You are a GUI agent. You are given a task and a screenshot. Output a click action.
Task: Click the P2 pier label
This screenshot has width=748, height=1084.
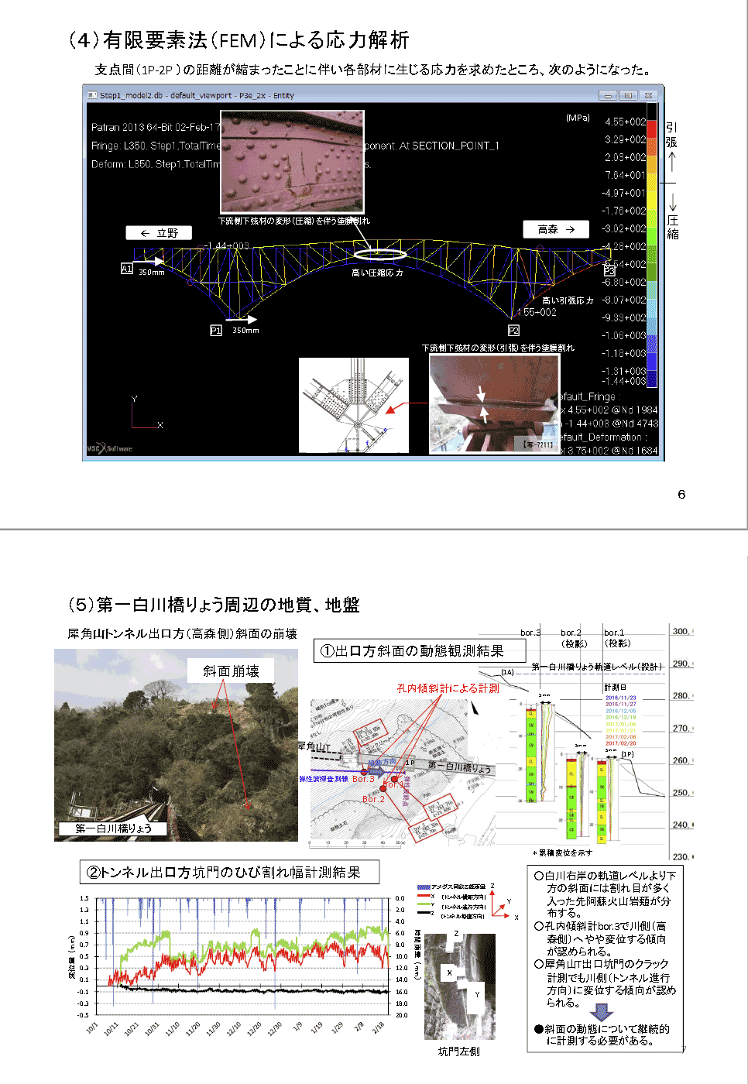coord(513,331)
